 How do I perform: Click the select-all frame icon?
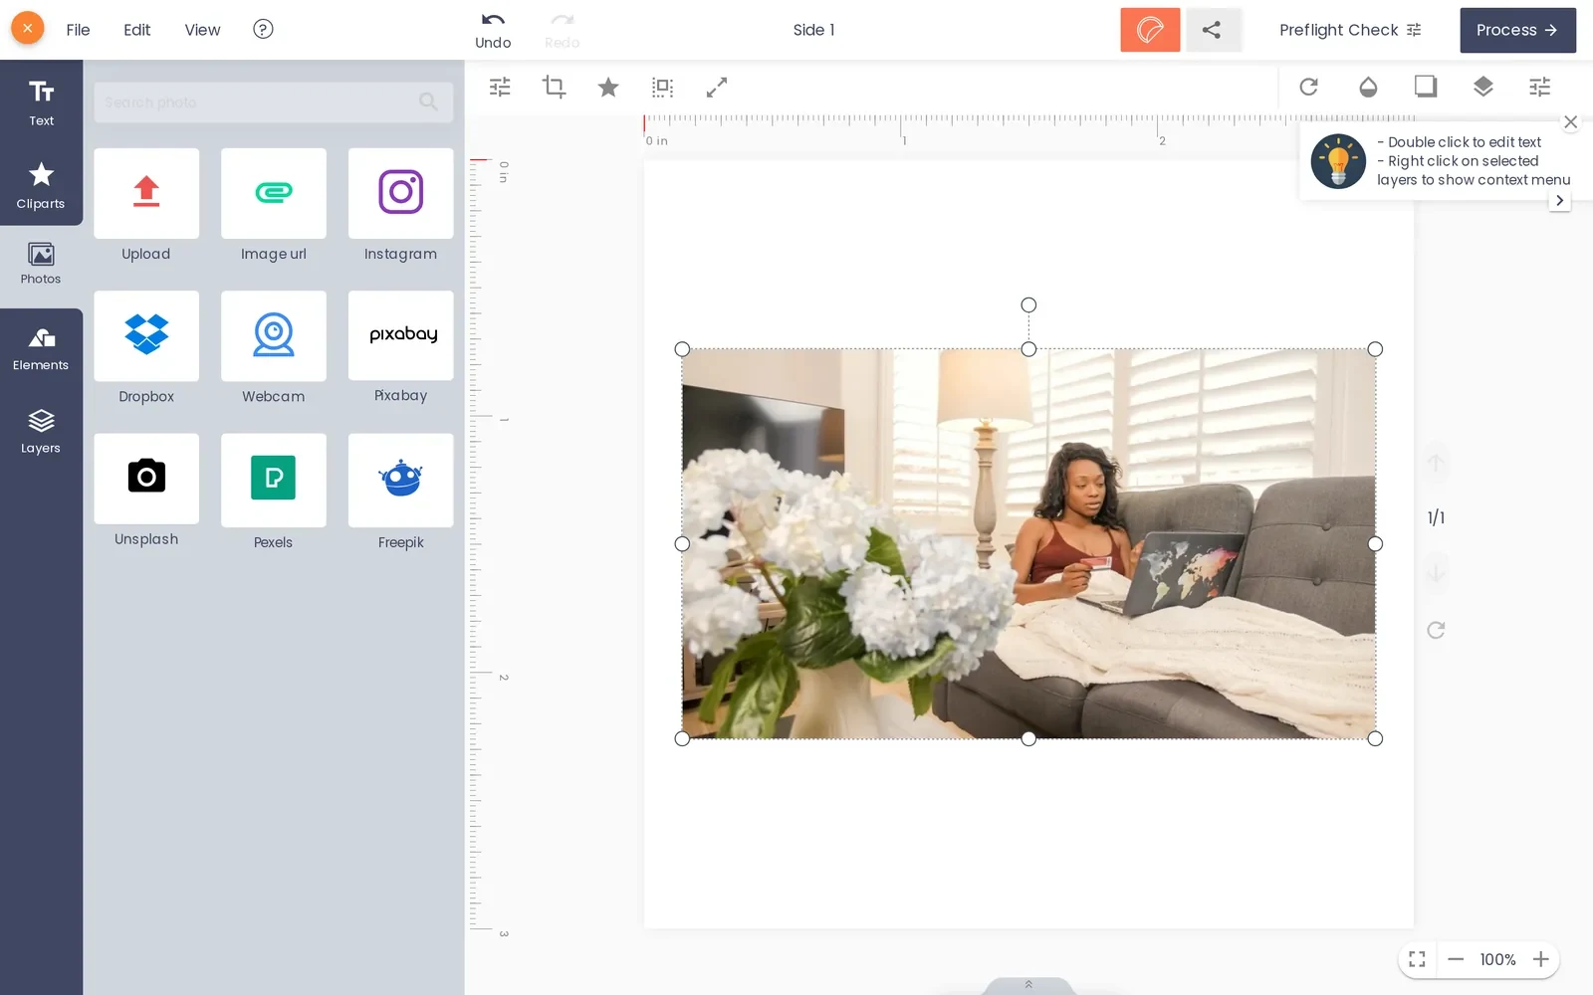[x=662, y=88]
